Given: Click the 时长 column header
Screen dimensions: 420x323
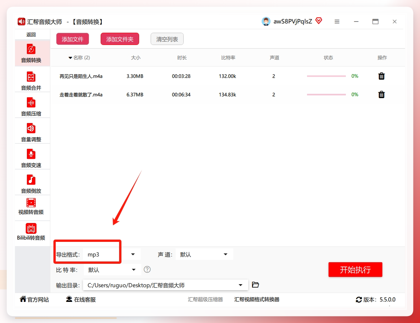Looking at the screenshot, I should click(182, 58).
